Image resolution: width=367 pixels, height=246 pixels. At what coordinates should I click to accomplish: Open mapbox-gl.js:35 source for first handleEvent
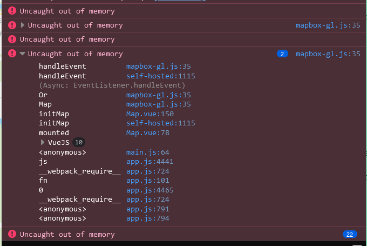[x=159, y=67]
